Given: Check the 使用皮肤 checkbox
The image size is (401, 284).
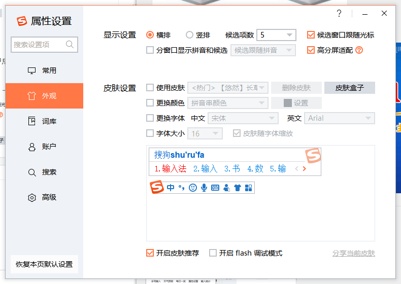Looking at the screenshot, I should tap(150, 88).
